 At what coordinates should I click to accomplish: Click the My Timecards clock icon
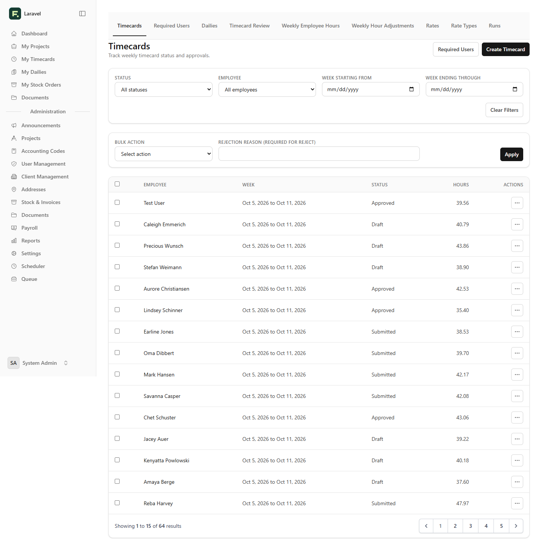coord(14,59)
